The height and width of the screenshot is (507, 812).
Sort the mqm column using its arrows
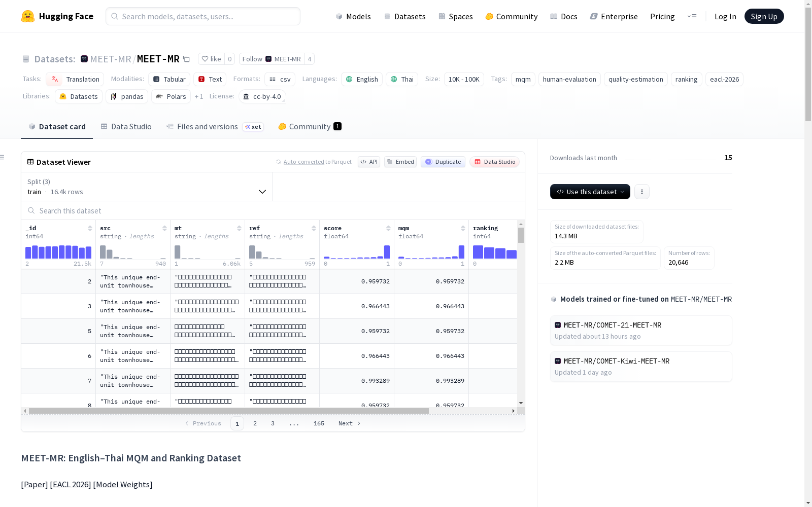coord(463,228)
